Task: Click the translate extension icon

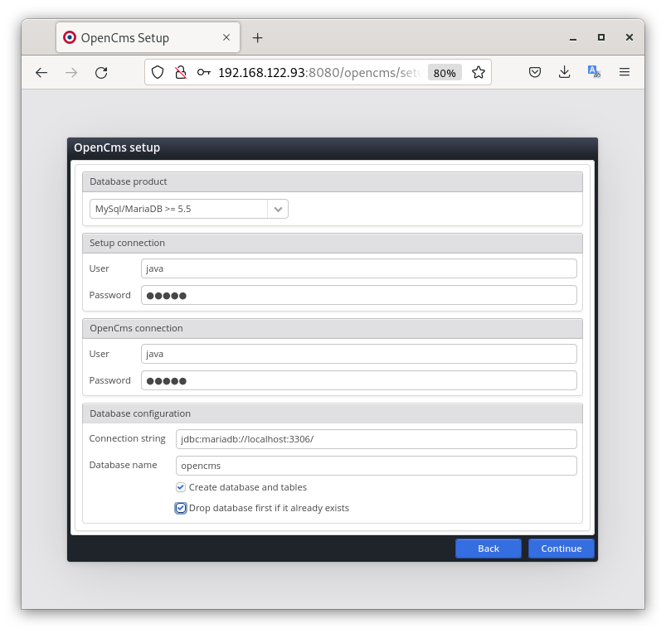Action: 594,72
